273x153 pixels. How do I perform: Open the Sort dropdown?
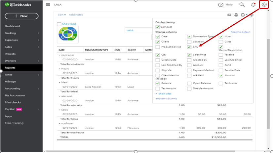(x=62, y=15)
